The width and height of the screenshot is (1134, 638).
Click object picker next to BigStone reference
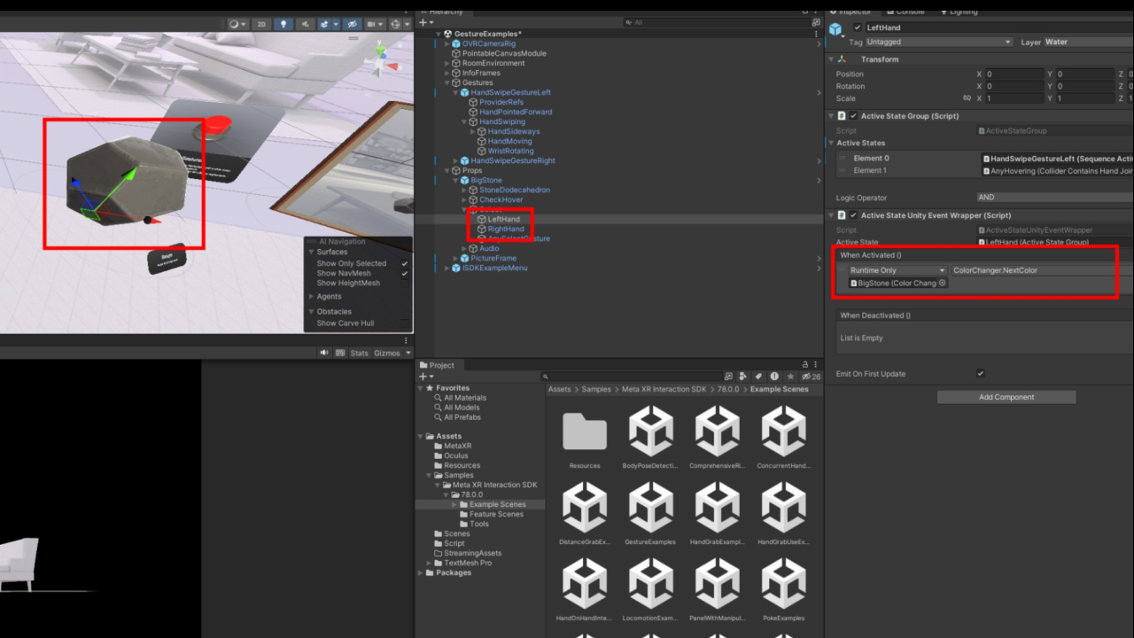click(942, 284)
